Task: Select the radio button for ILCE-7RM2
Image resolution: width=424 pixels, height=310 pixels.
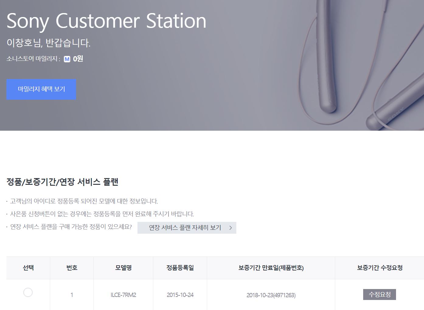Action: pyautogui.click(x=28, y=292)
